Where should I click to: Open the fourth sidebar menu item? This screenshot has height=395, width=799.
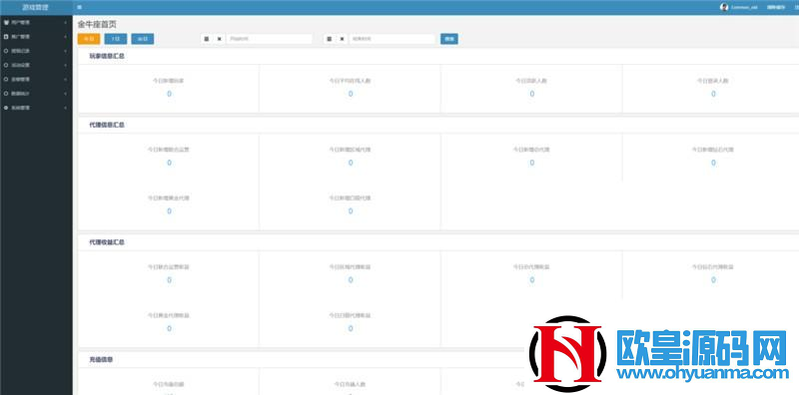pos(36,65)
